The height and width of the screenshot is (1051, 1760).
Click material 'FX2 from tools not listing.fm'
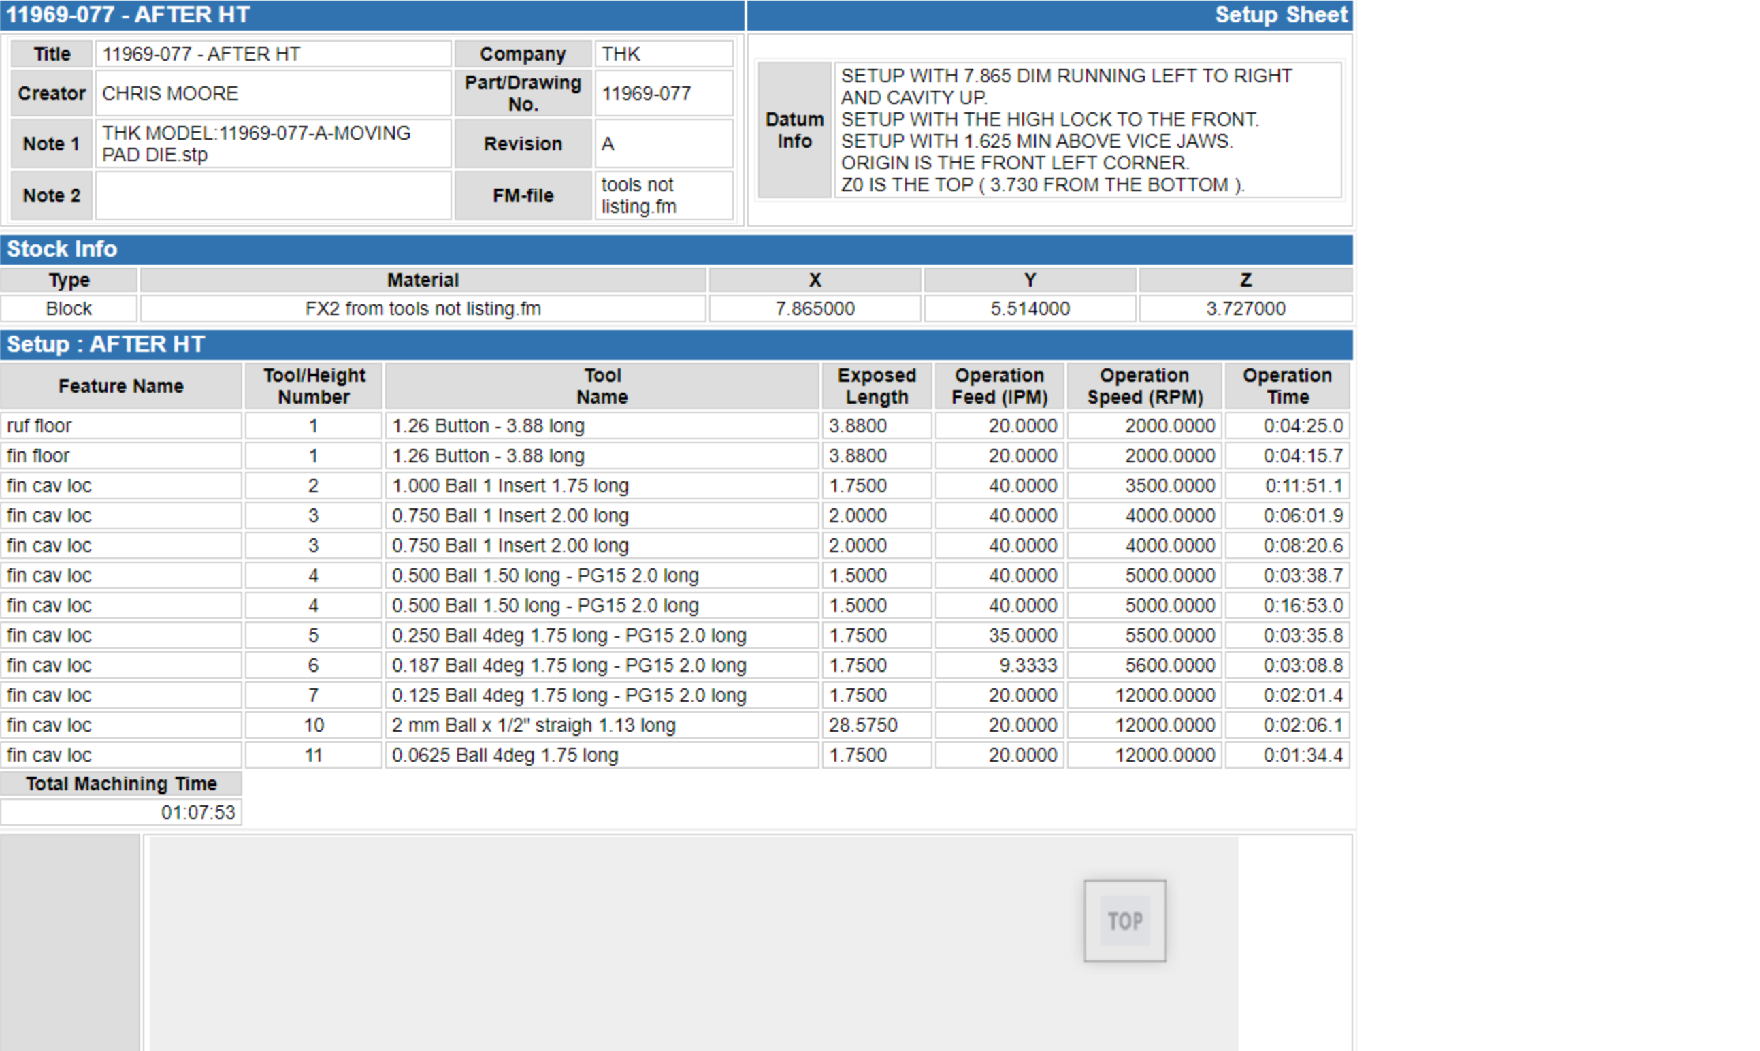pyautogui.click(x=423, y=309)
